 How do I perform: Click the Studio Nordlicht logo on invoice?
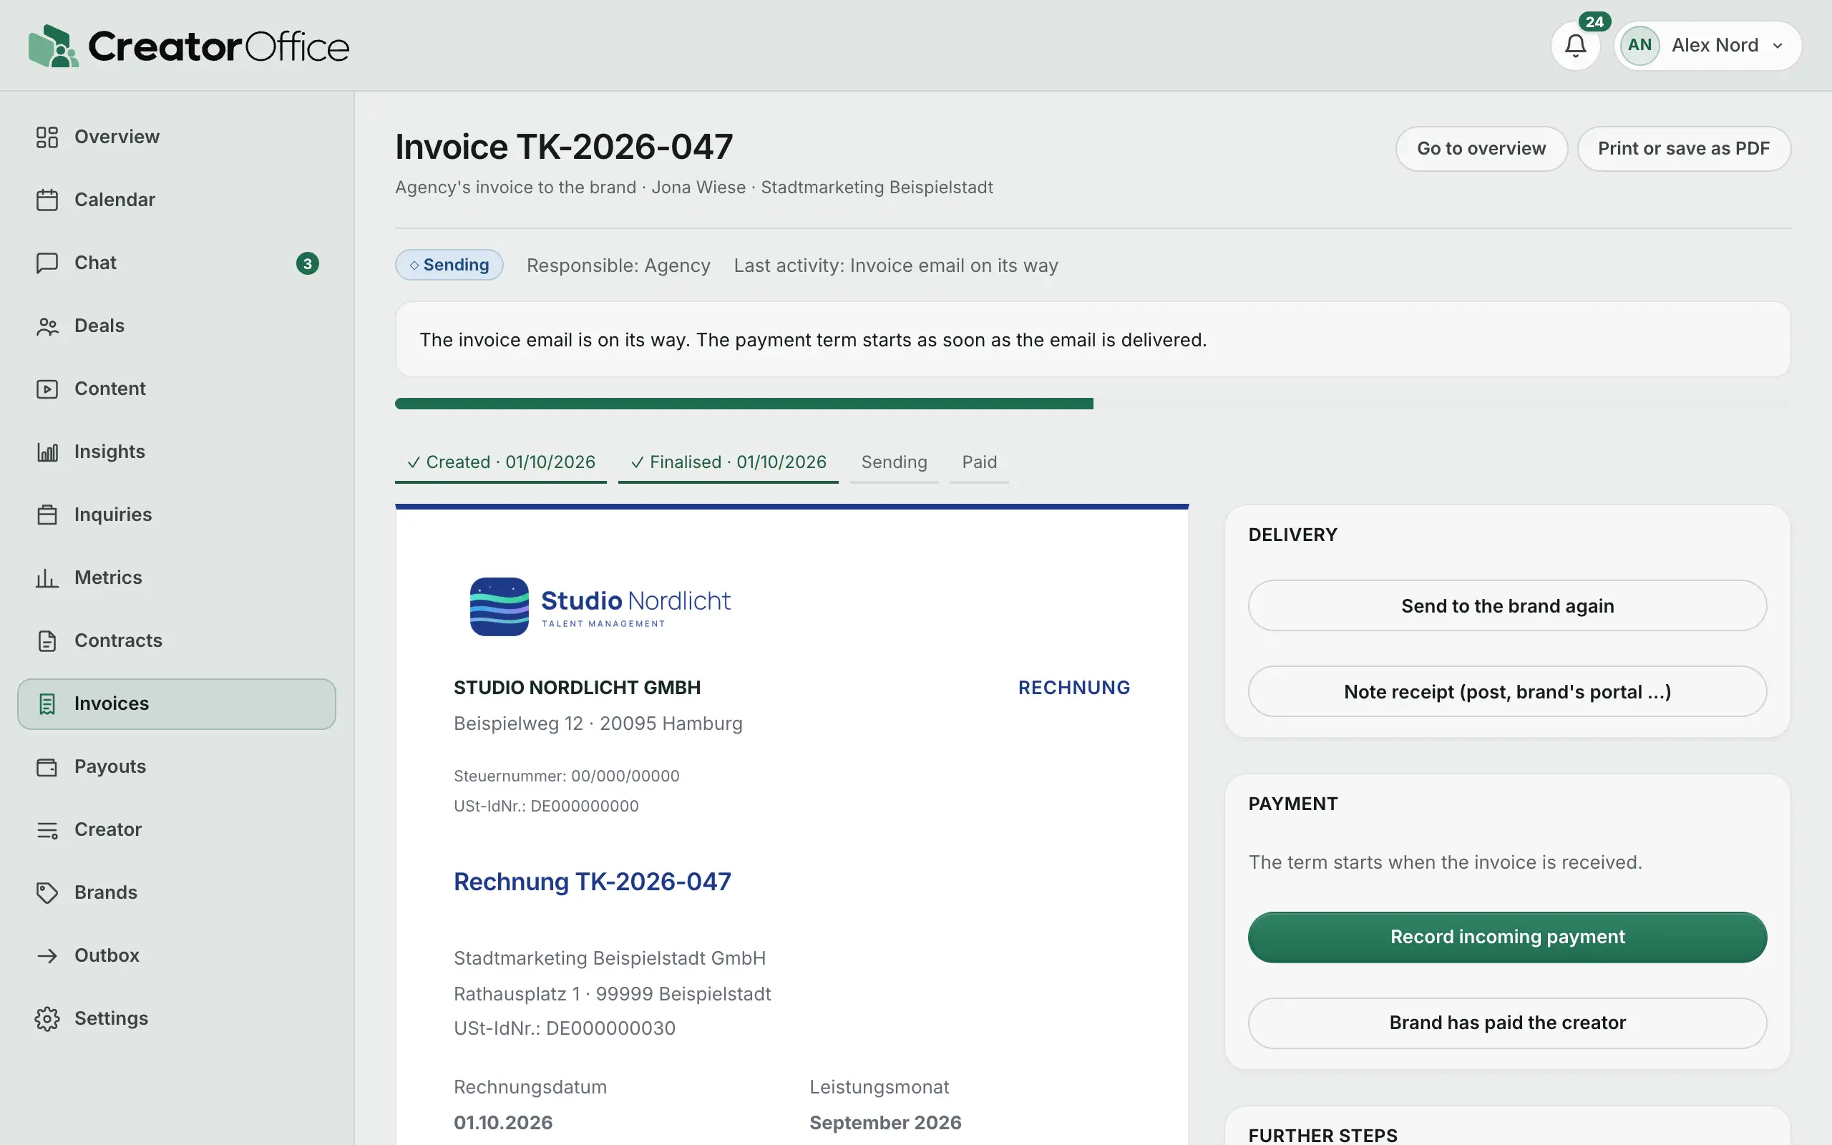click(x=600, y=607)
